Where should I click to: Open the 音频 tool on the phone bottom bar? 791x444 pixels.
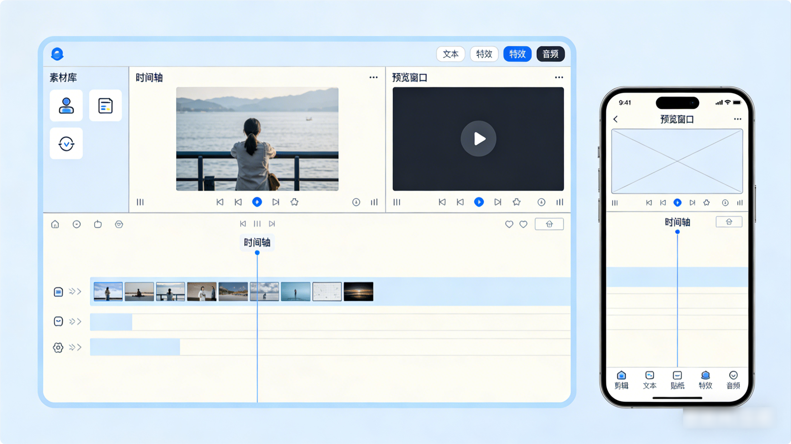tap(733, 380)
